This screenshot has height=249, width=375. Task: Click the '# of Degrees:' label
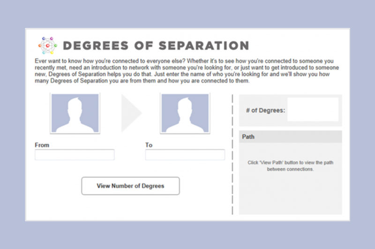(265, 111)
